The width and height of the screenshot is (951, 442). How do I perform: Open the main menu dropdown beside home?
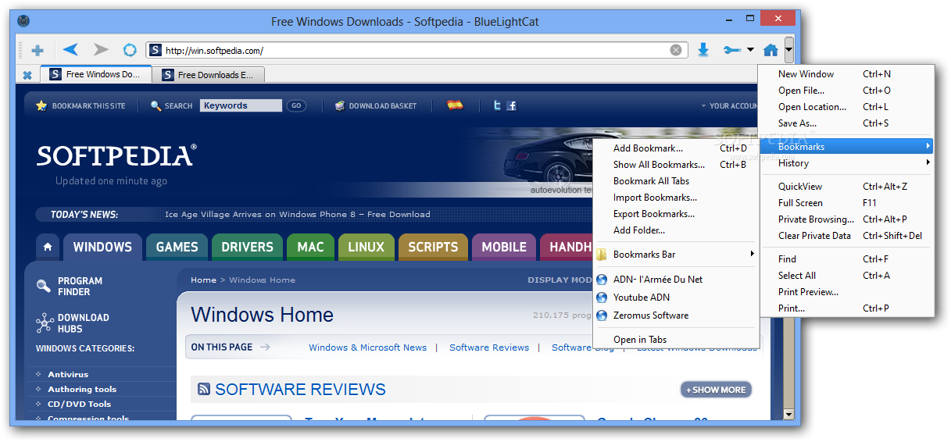point(789,50)
